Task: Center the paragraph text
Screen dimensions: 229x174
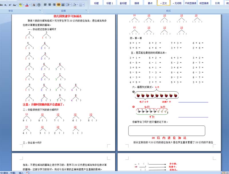Action: coord(50,5)
